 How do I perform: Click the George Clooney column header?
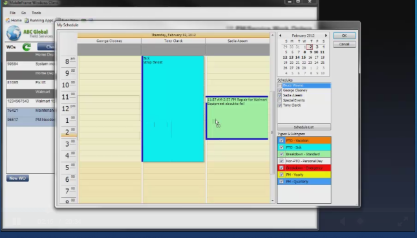(109, 41)
